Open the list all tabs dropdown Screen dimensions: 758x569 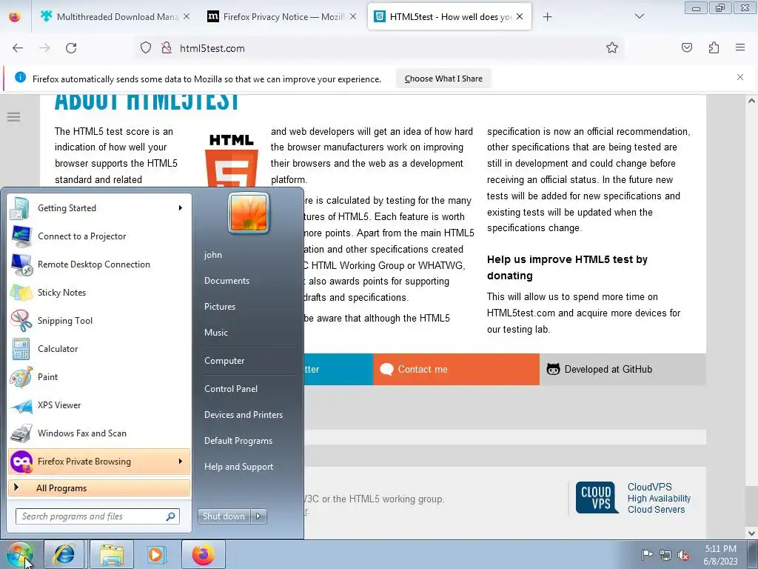click(x=639, y=16)
